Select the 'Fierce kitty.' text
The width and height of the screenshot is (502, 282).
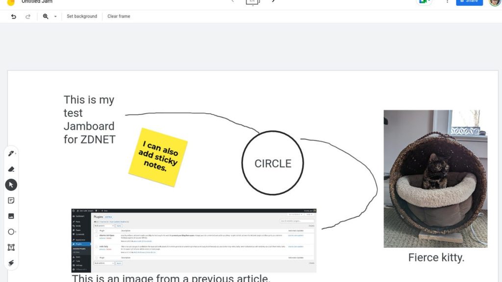coord(436,258)
